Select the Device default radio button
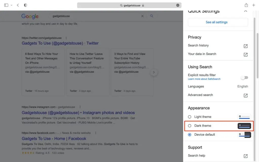 click(x=190, y=135)
